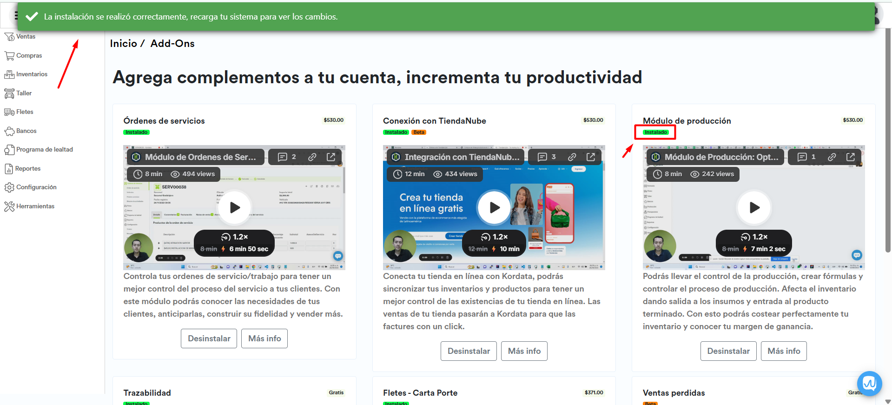Open the Ventas sidebar icon
Image resolution: width=892 pixels, height=405 pixels.
point(9,37)
